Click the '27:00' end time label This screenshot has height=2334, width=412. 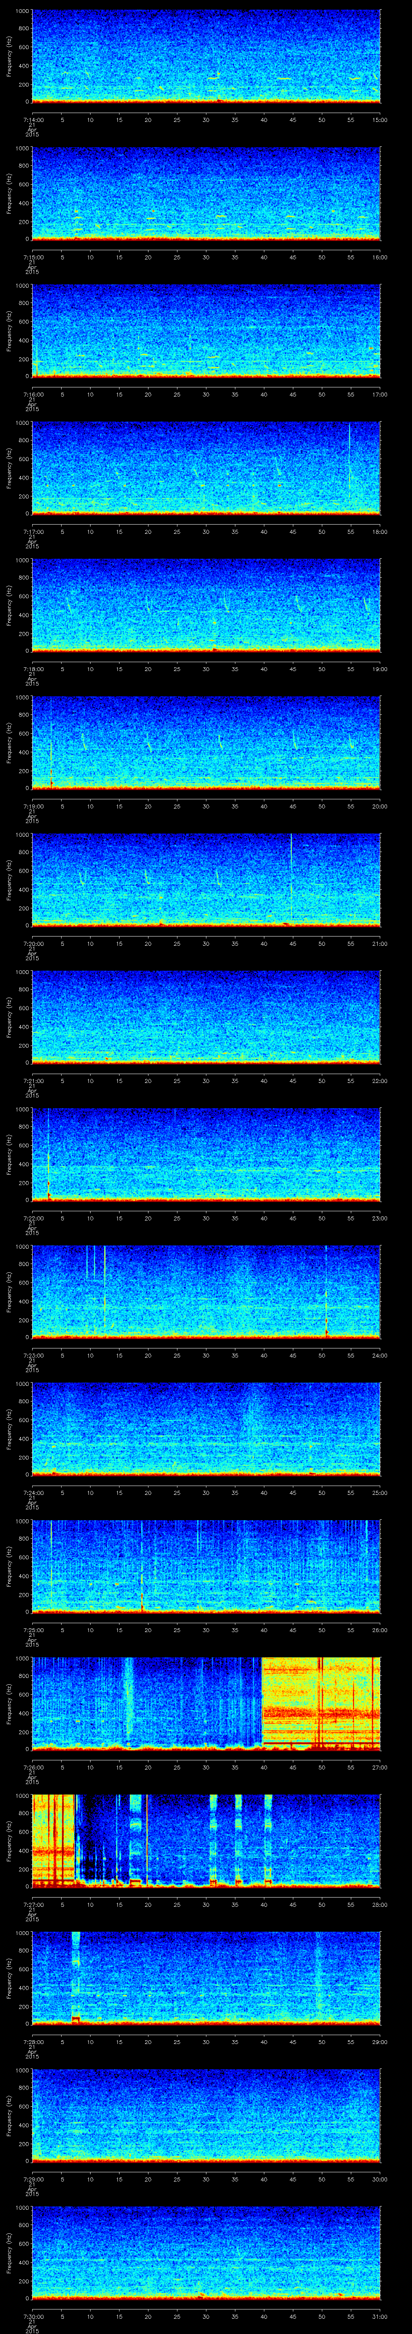click(380, 1768)
